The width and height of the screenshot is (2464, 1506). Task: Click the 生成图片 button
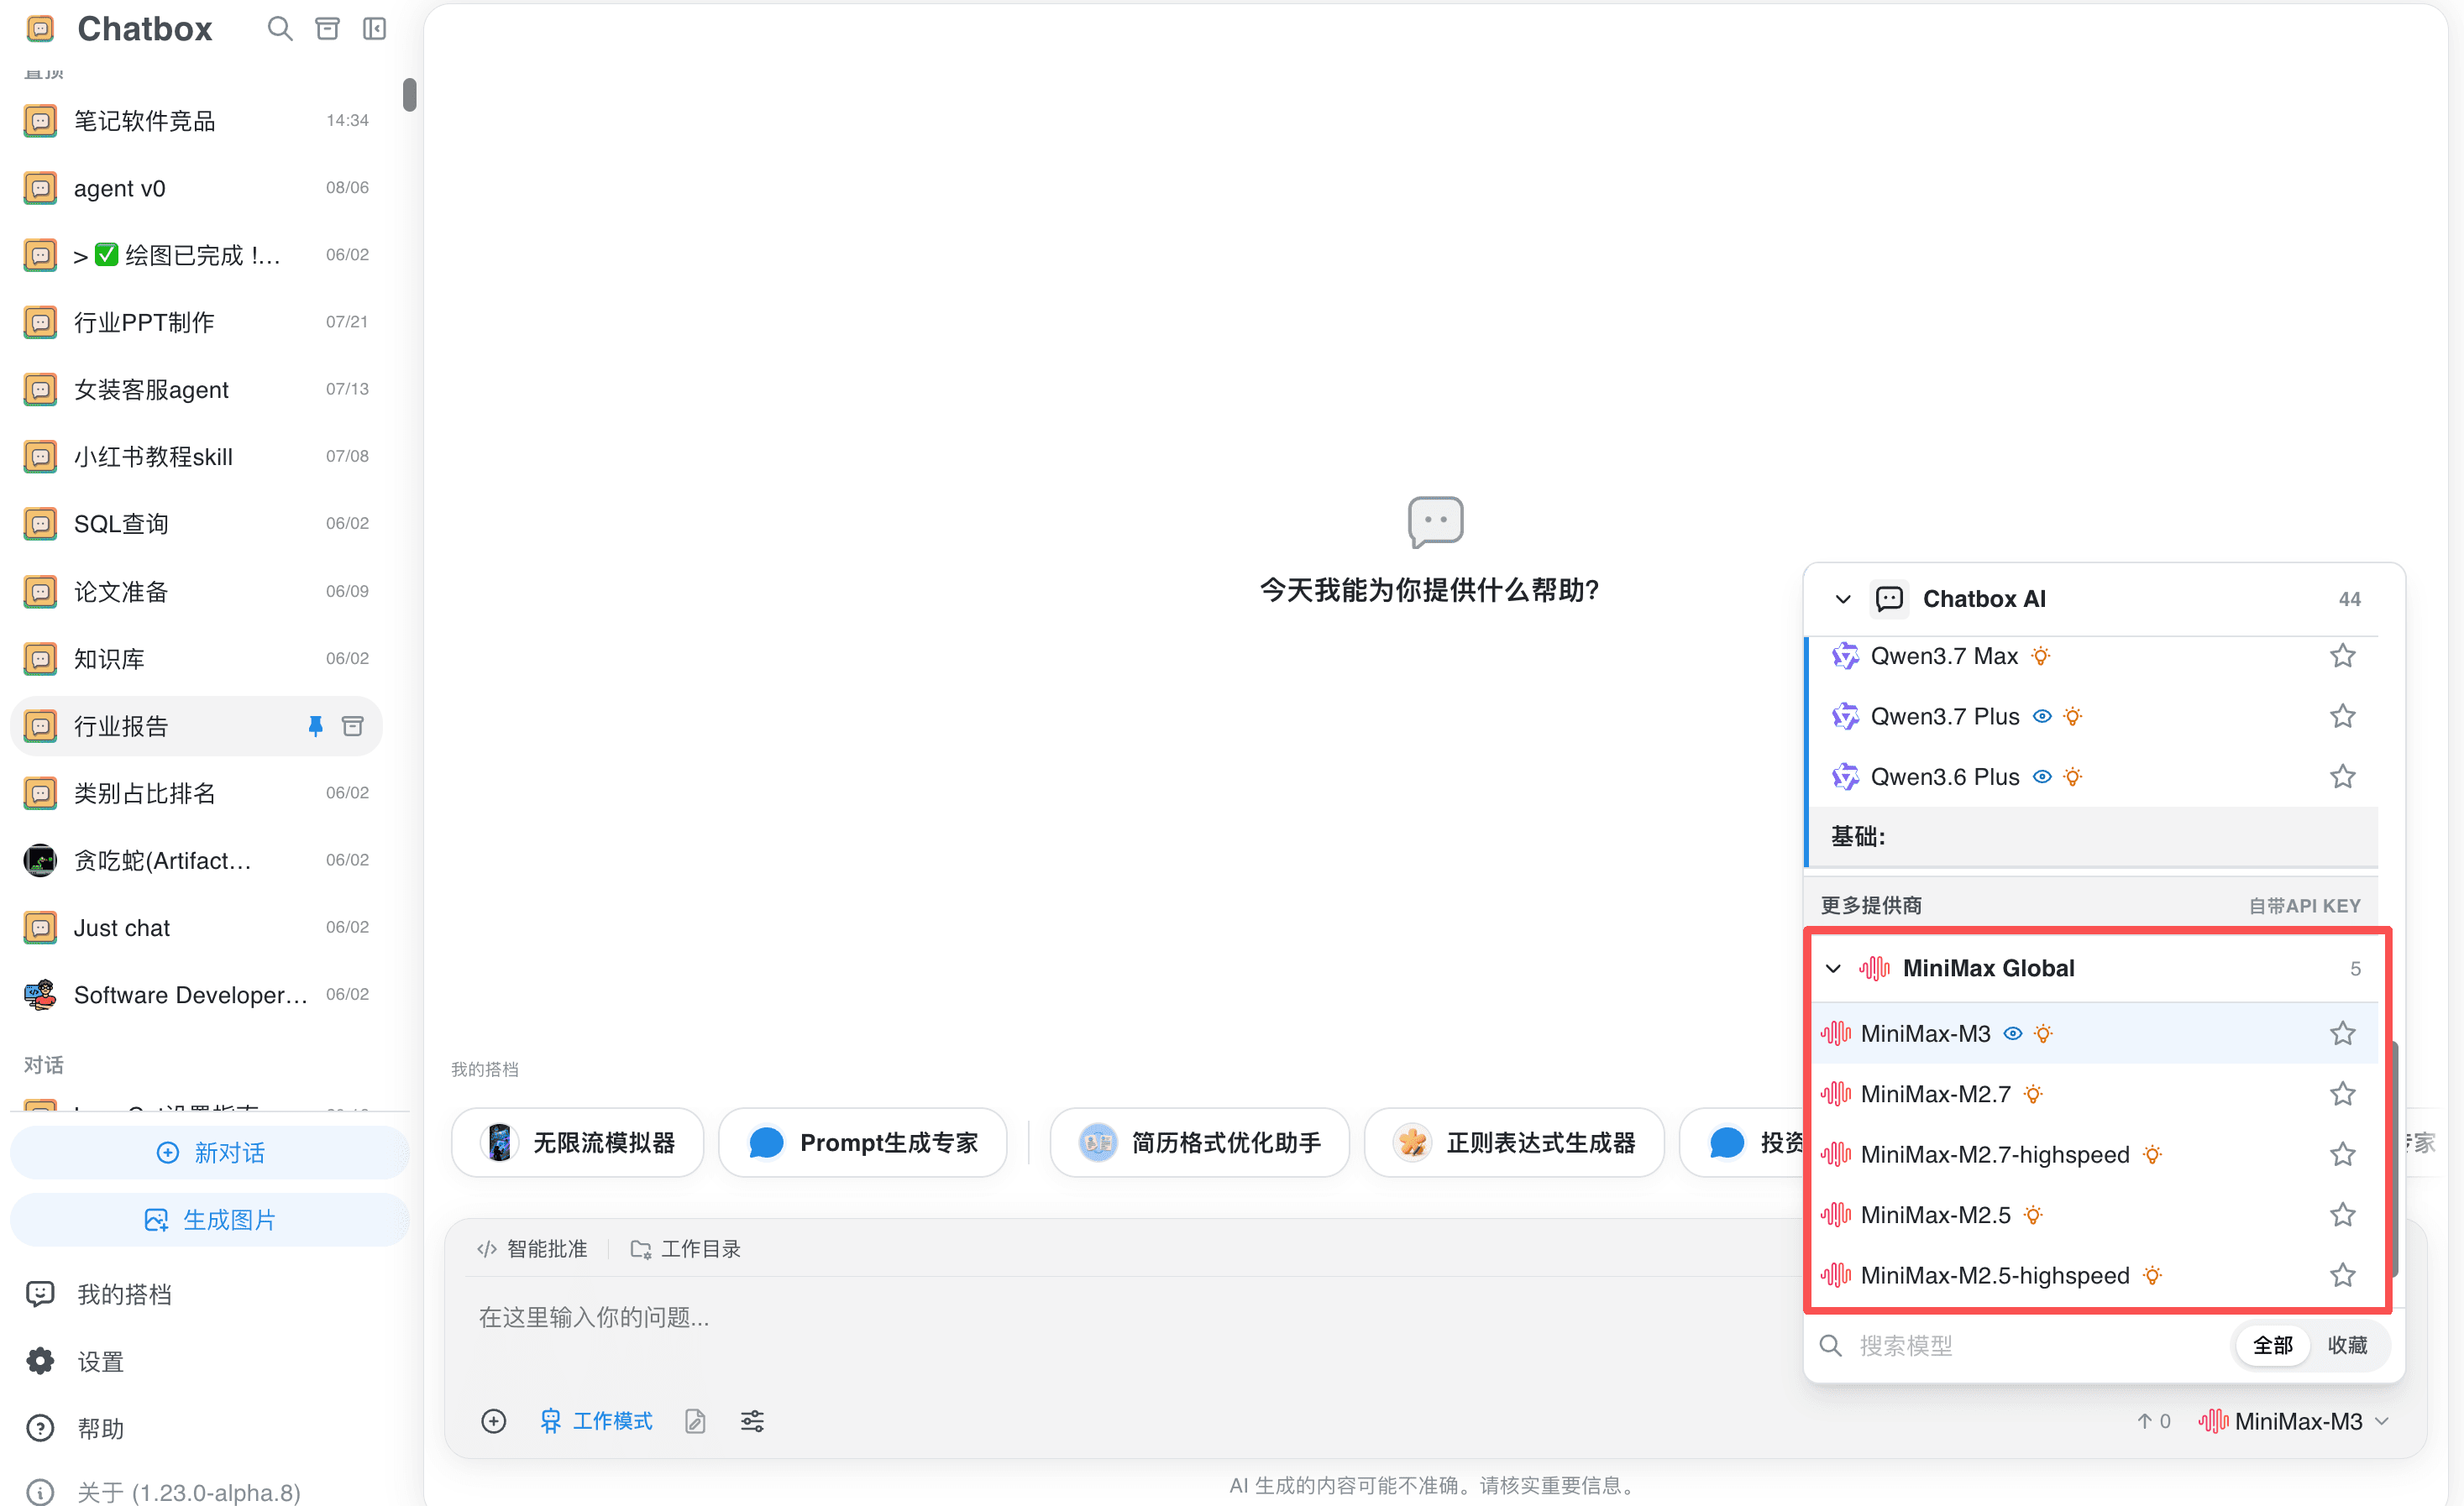click(210, 1219)
